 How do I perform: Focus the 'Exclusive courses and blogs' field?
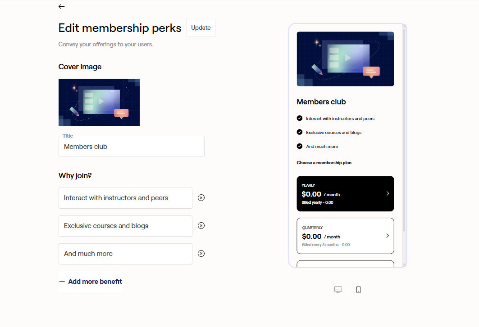click(125, 226)
